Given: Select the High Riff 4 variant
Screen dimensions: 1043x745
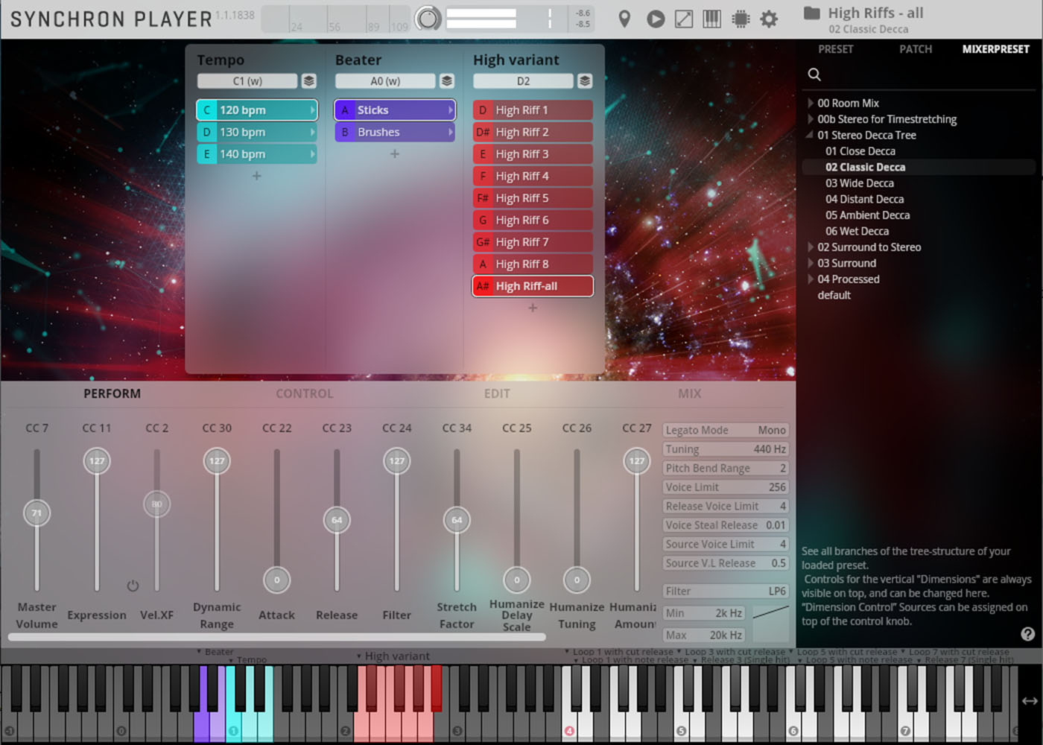Looking at the screenshot, I should (x=532, y=176).
